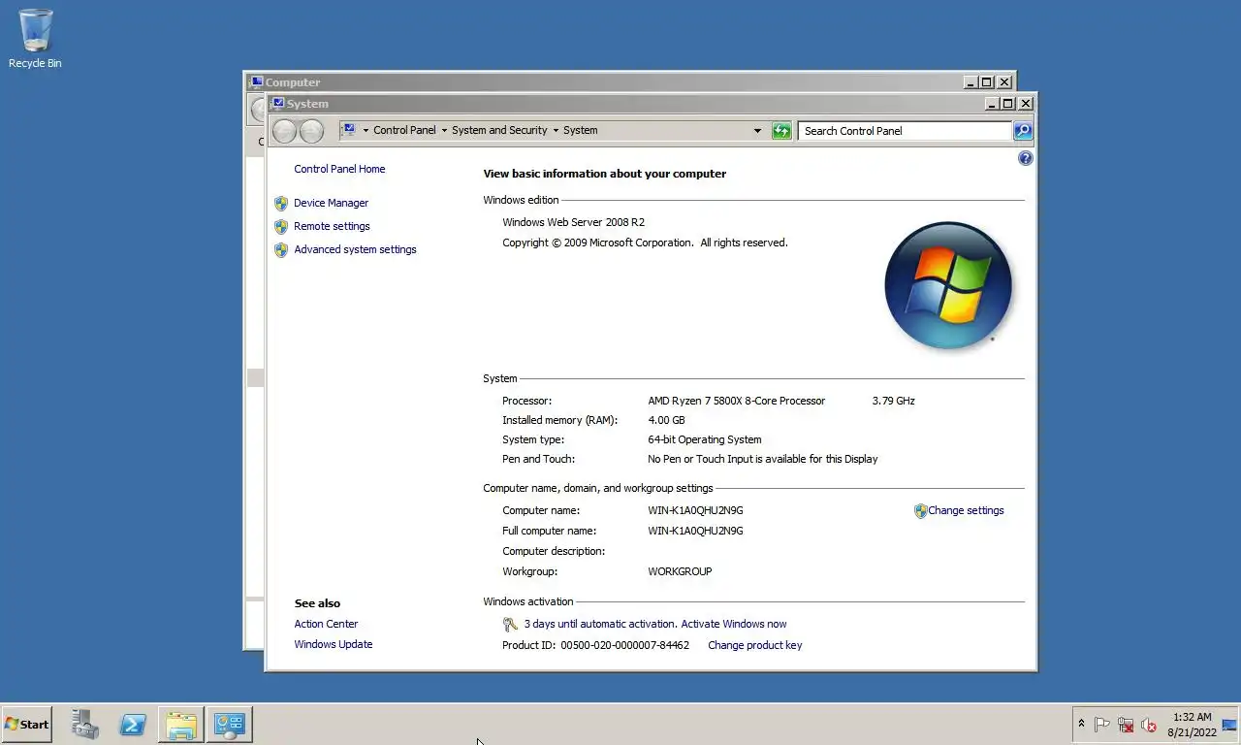Open Action Center under See also
The image size is (1241, 745).
[326, 624]
